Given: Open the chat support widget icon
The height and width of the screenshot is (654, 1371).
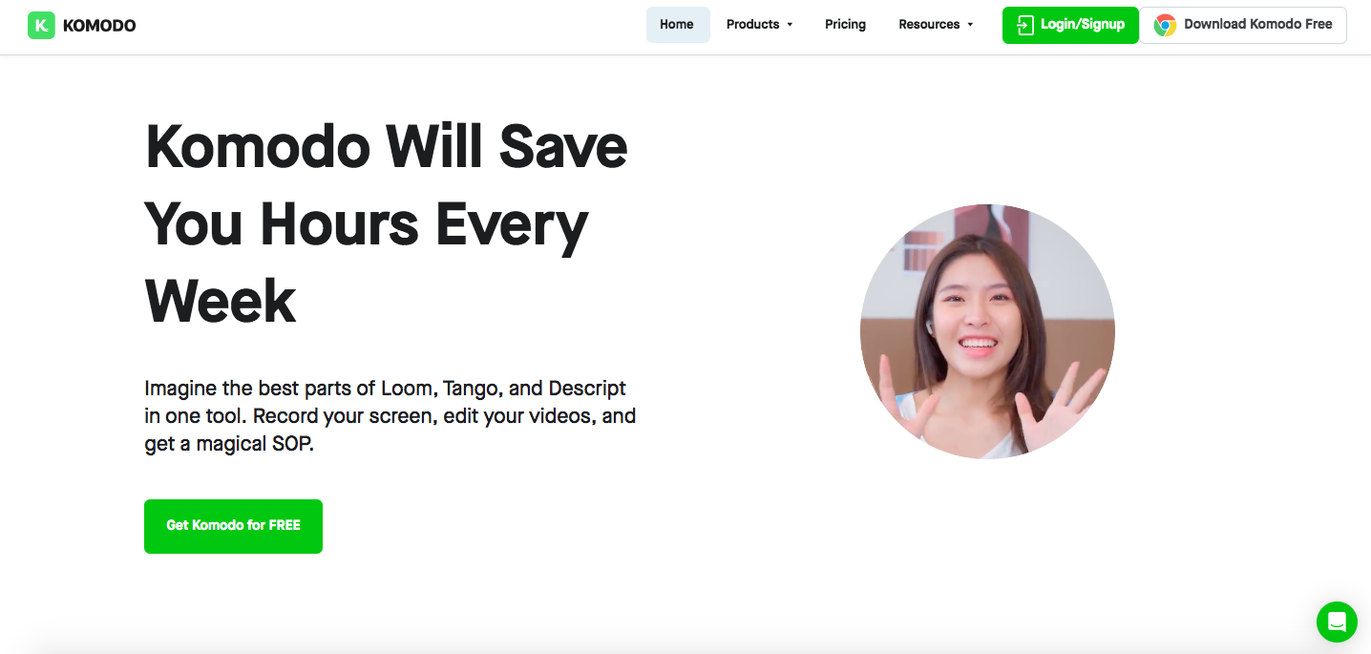Looking at the screenshot, I should [1337, 622].
